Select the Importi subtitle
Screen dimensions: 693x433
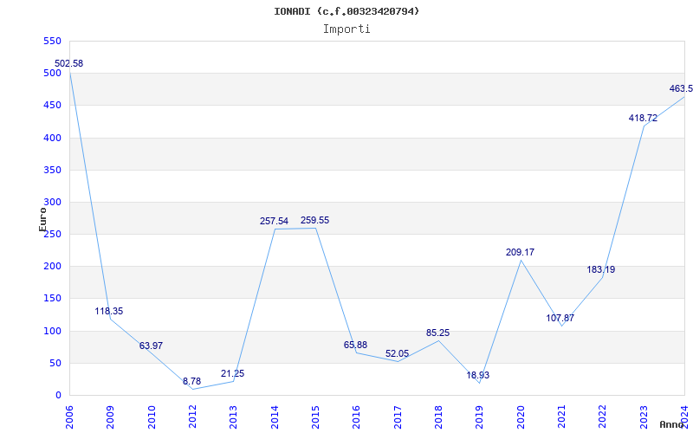click(346, 29)
